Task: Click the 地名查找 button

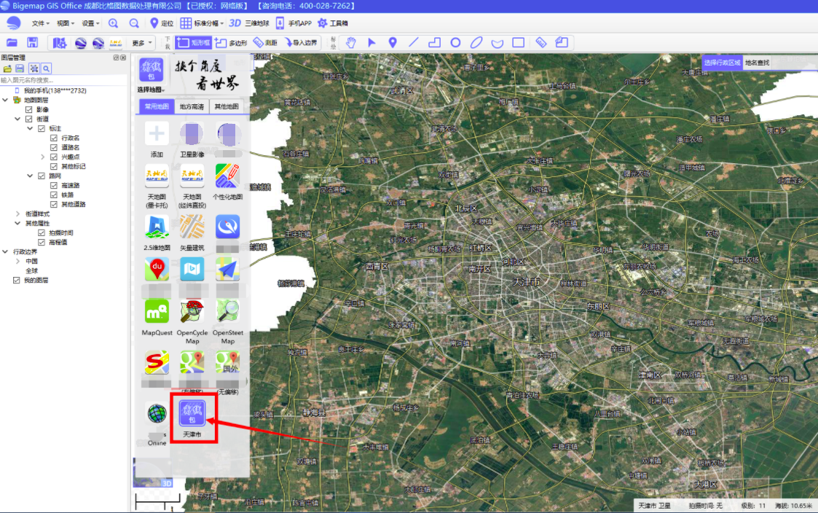Action: pos(757,63)
